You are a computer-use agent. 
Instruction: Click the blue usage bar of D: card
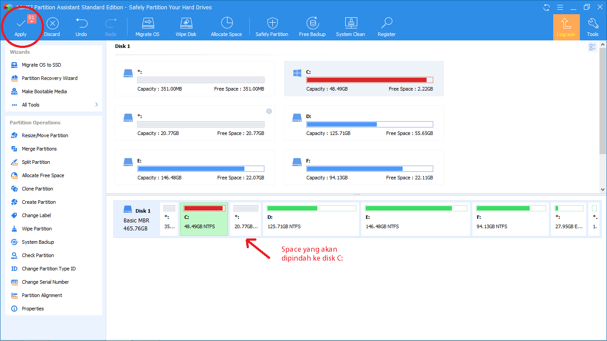tap(370, 124)
